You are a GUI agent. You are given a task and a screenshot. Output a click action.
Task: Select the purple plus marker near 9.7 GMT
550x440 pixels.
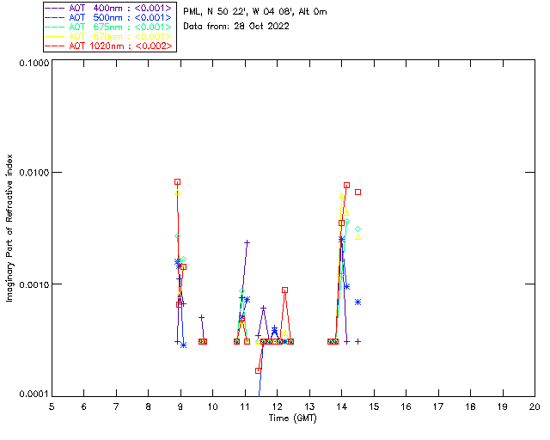click(201, 317)
